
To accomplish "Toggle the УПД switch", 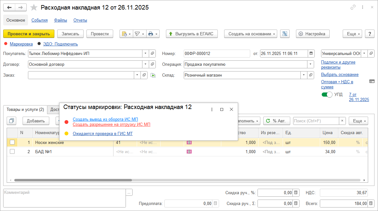I will [326, 94].
